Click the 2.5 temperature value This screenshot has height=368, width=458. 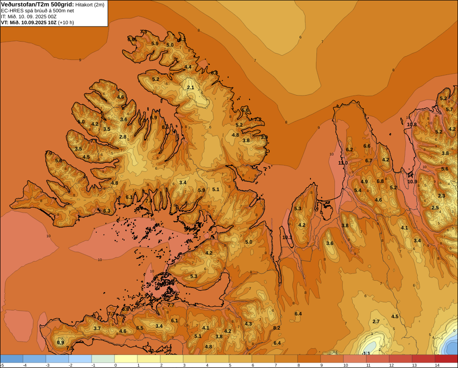(435, 208)
